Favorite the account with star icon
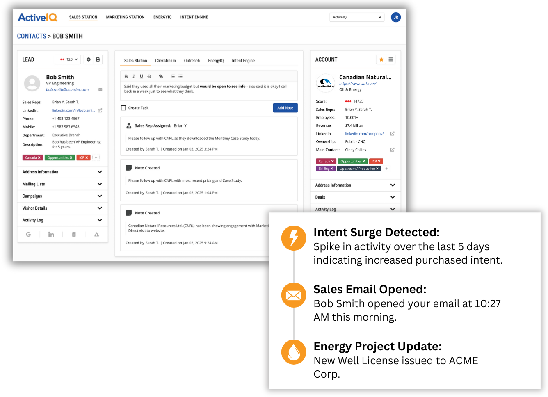The height and width of the screenshot is (397, 548). click(x=381, y=59)
